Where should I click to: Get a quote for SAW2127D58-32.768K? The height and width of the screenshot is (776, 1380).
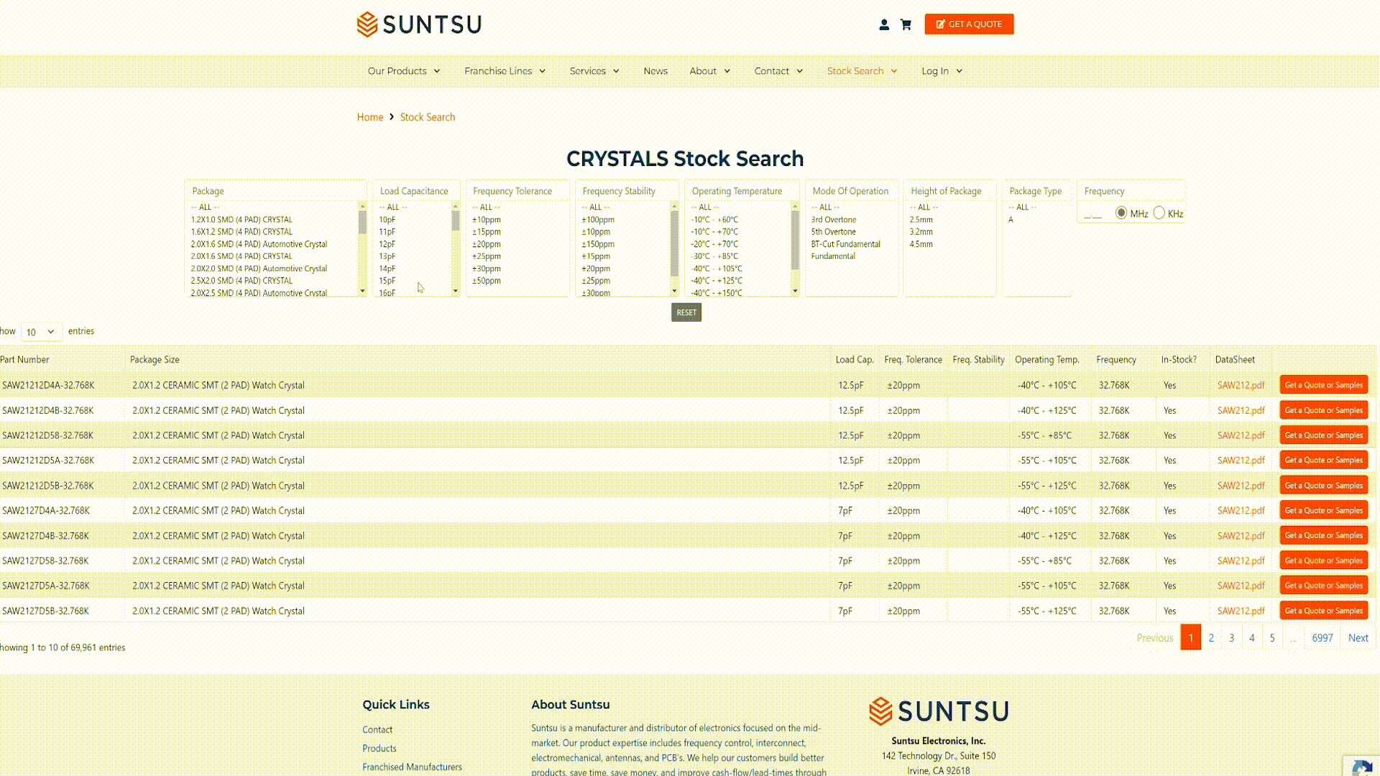[x=1324, y=560]
